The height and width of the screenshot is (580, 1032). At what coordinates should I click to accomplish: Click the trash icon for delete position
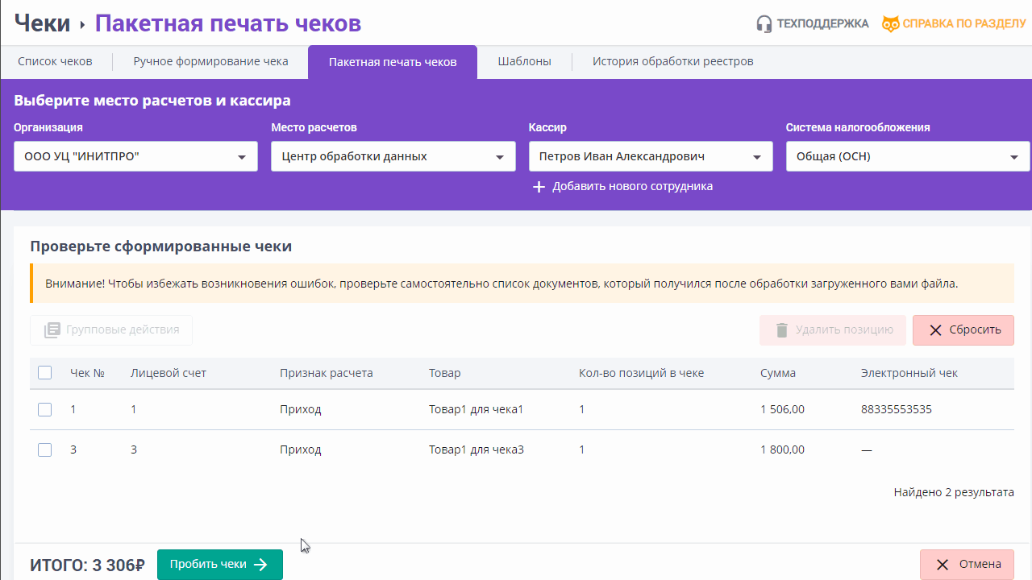(x=781, y=330)
